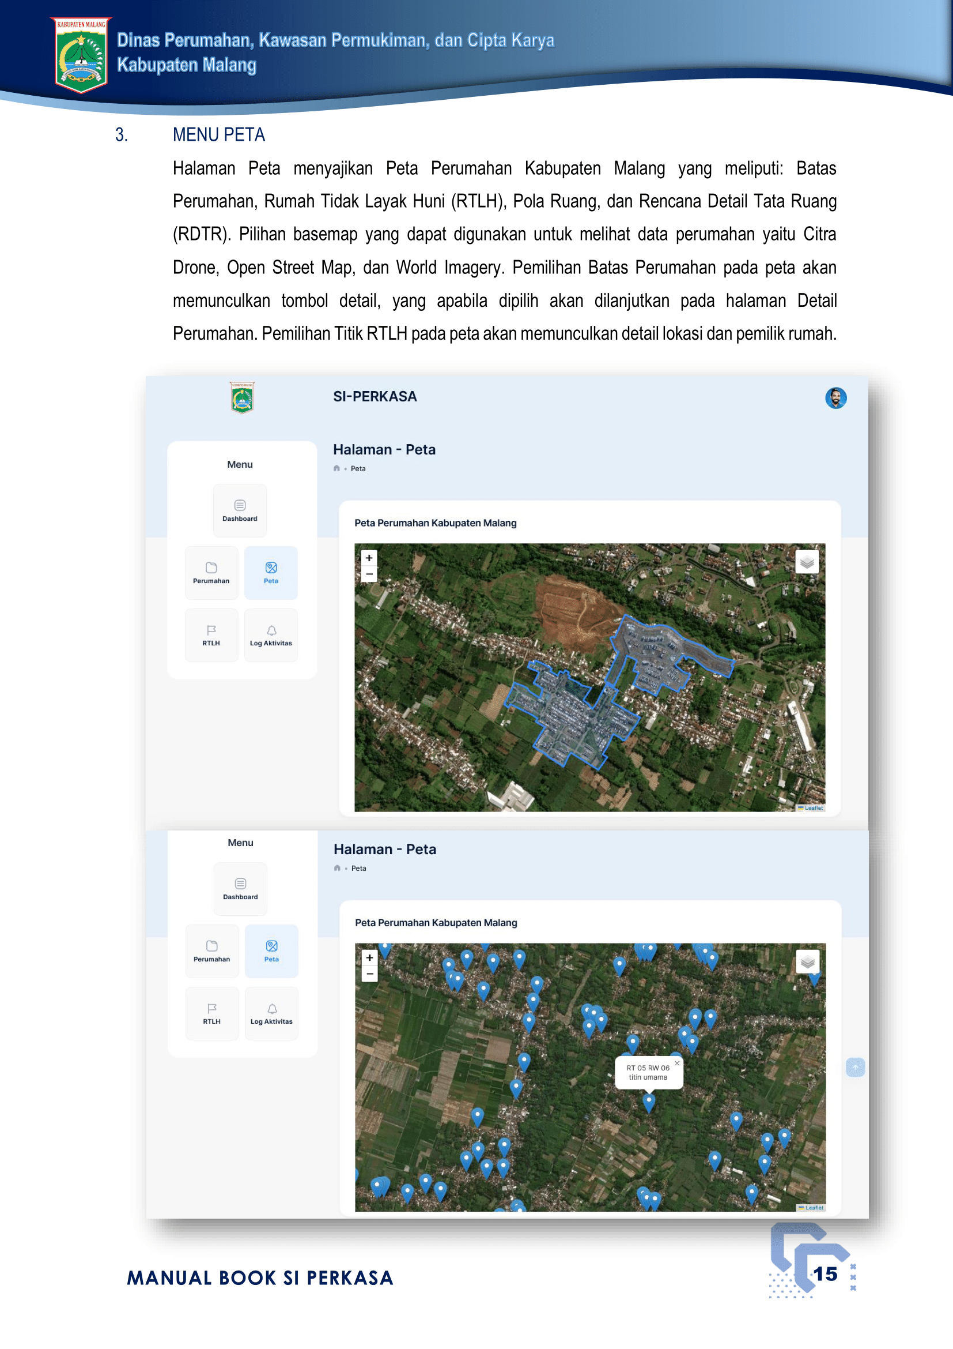
Task: Open the Leaflet attribution link on polygon map
Action: coord(814,808)
